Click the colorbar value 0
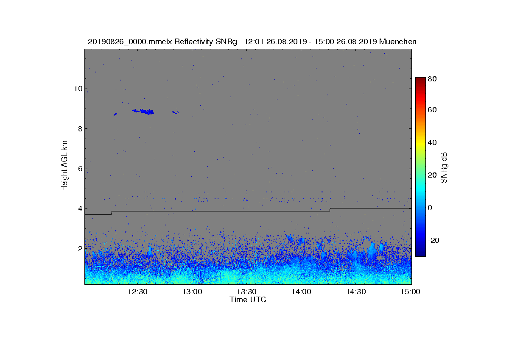 tap(431, 208)
